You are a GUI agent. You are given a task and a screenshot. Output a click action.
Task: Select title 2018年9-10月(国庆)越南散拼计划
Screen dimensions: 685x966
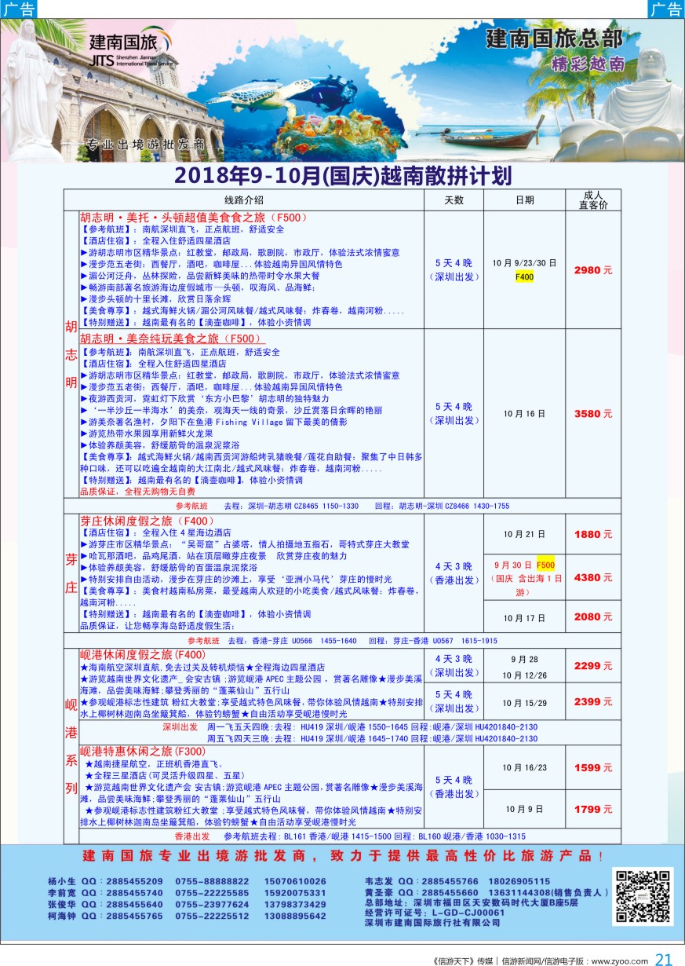pyautogui.click(x=343, y=174)
